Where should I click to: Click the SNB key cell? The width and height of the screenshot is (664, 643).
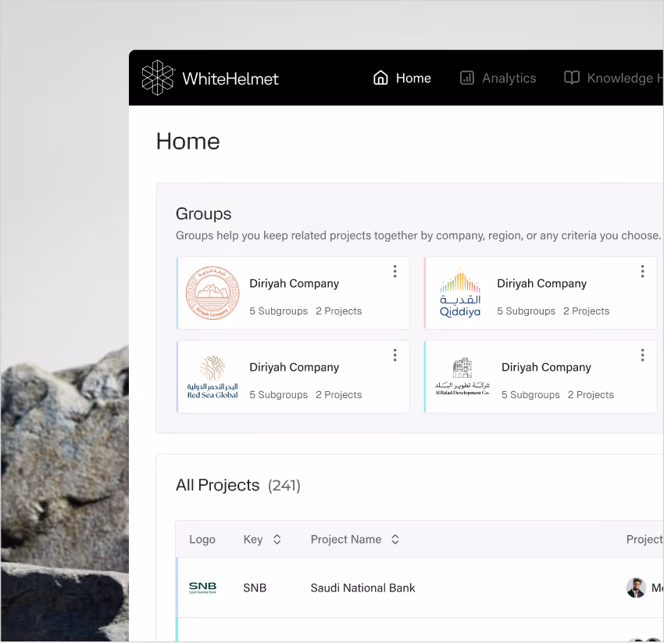pyautogui.click(x=255, y=588)
